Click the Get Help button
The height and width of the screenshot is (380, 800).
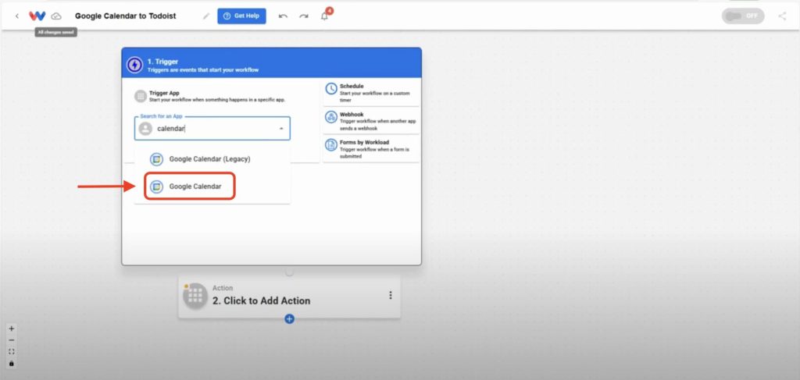coord(241,16)
